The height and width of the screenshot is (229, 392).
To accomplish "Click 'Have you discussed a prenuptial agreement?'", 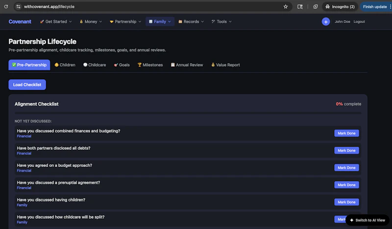I will [58, 183].
